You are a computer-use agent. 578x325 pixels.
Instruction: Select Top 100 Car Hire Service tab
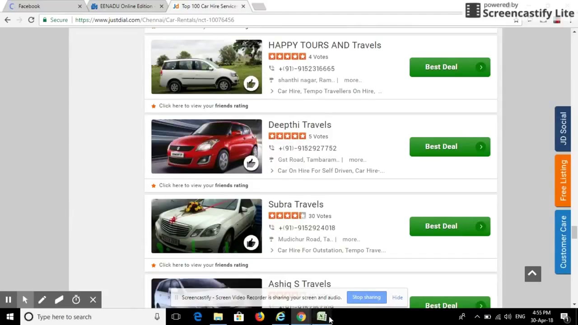pyautogui.click(x=209, y=6)
